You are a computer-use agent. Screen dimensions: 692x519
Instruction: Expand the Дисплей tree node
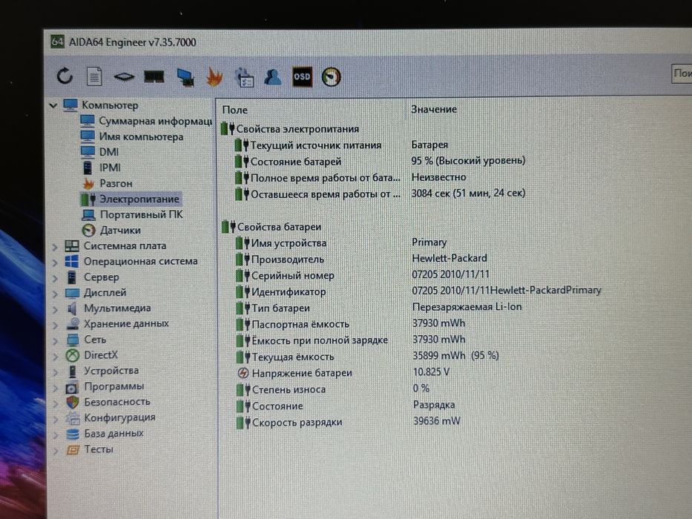tap(55, 294)
